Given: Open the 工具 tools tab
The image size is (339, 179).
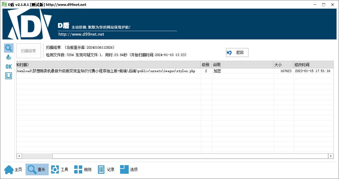Looking at the screenshot, I should [60, 169].
